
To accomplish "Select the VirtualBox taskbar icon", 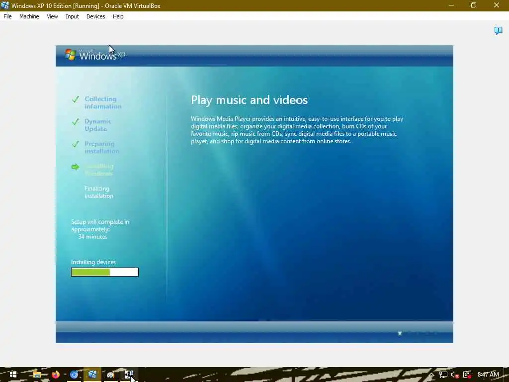I will point(92,375).
